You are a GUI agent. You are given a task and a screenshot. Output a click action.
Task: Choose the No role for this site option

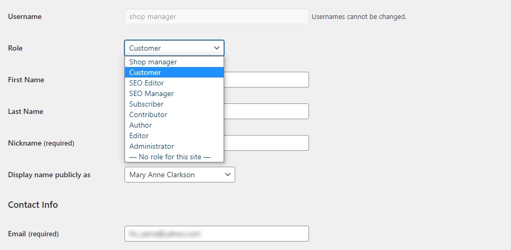[174, 157]
